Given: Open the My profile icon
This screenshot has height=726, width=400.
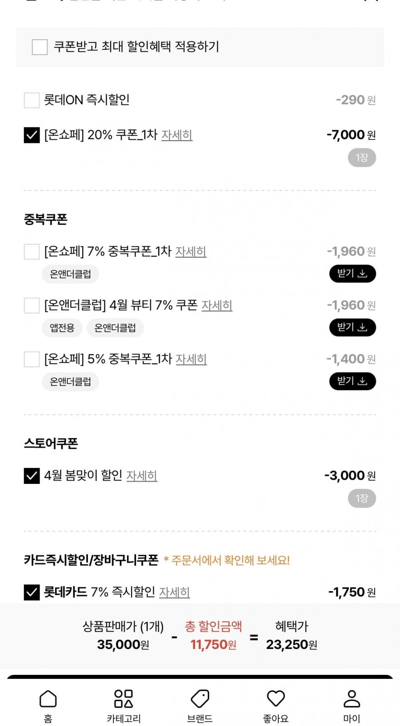Looking at the screenshot, I should 352,705.
